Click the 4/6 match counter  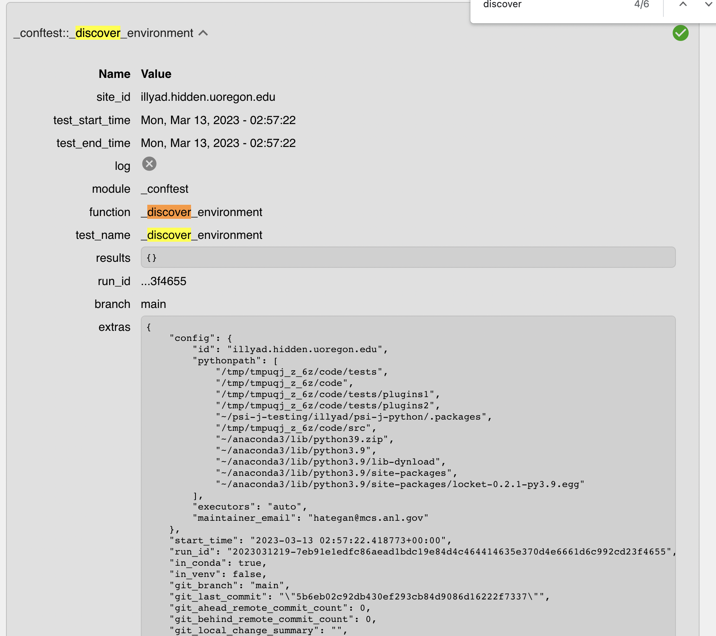[x=641, y=4]
